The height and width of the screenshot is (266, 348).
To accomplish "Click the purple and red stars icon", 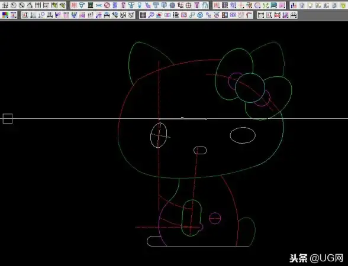I will coord(285,15).
